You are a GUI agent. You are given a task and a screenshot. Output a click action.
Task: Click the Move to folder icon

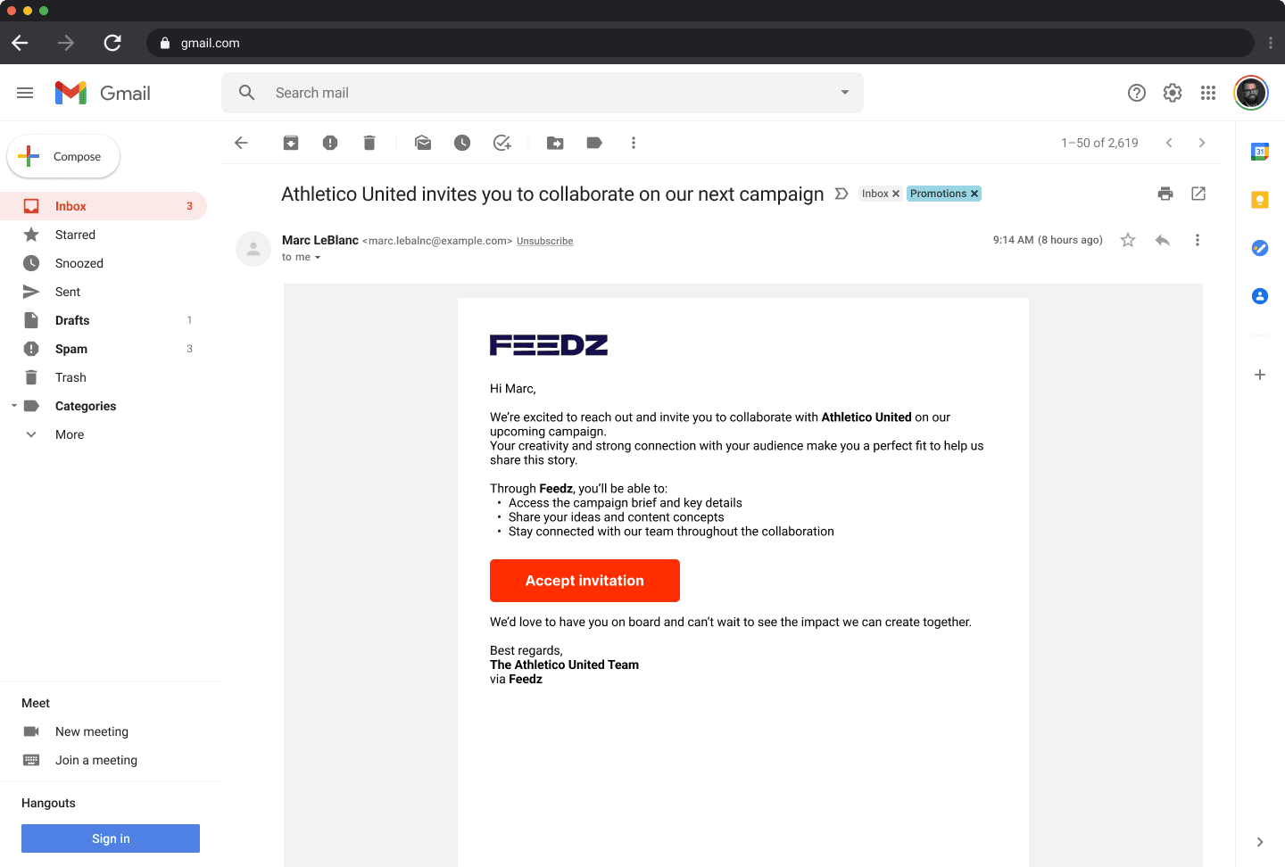pos(555,143)
